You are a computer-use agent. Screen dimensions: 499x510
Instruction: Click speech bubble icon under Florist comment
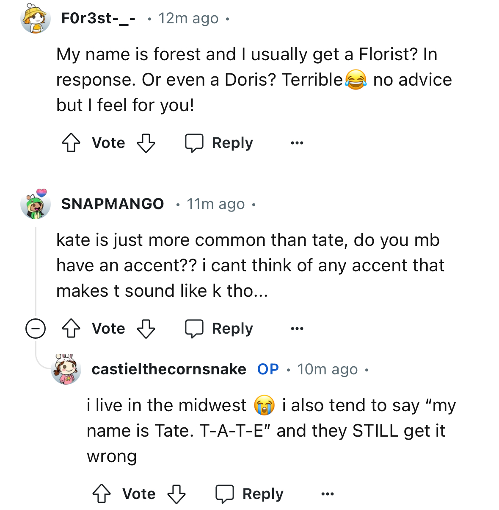click(194, 143)
